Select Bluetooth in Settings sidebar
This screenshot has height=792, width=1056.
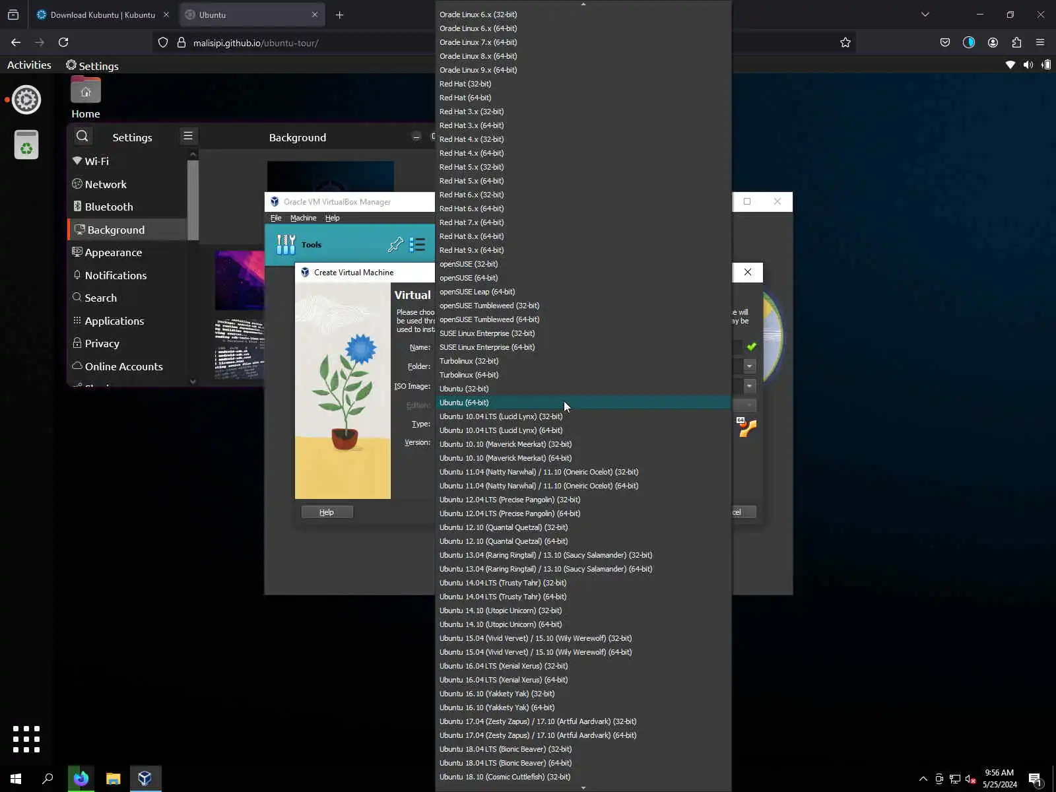pos(128,207)
